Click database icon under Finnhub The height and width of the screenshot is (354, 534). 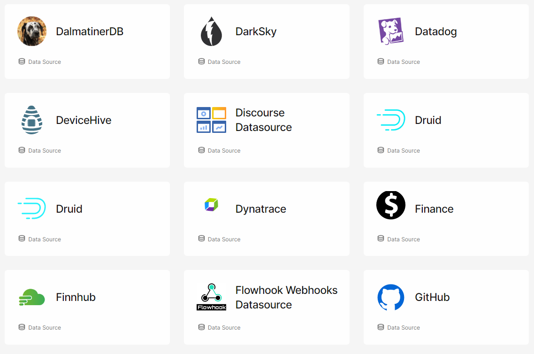click(22, 327)
